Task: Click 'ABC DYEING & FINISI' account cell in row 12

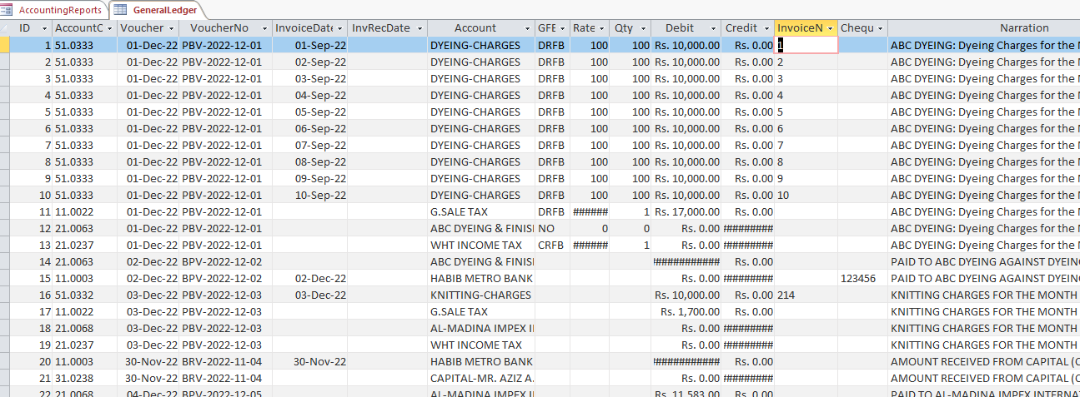Action: point(481,228)
